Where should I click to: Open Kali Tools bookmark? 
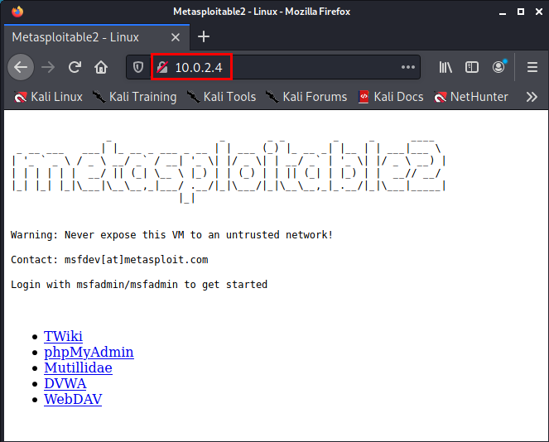click(x=221, y=97)
